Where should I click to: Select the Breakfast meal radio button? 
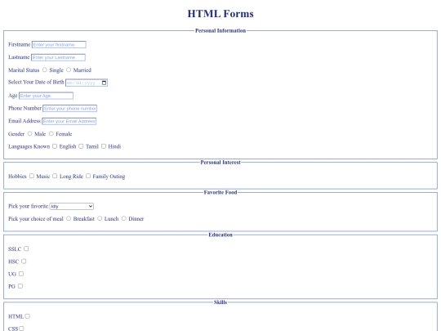click(69, 218)
